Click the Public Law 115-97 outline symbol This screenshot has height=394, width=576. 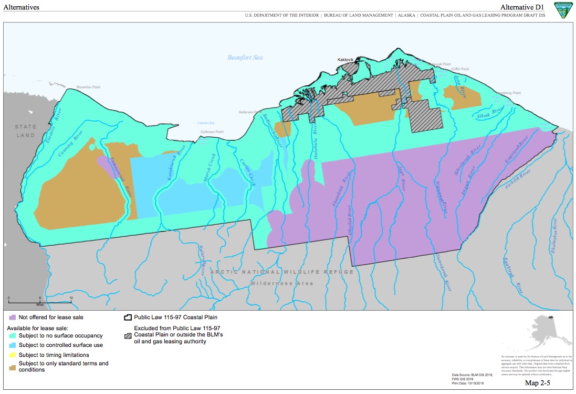[x=127, y=317]
